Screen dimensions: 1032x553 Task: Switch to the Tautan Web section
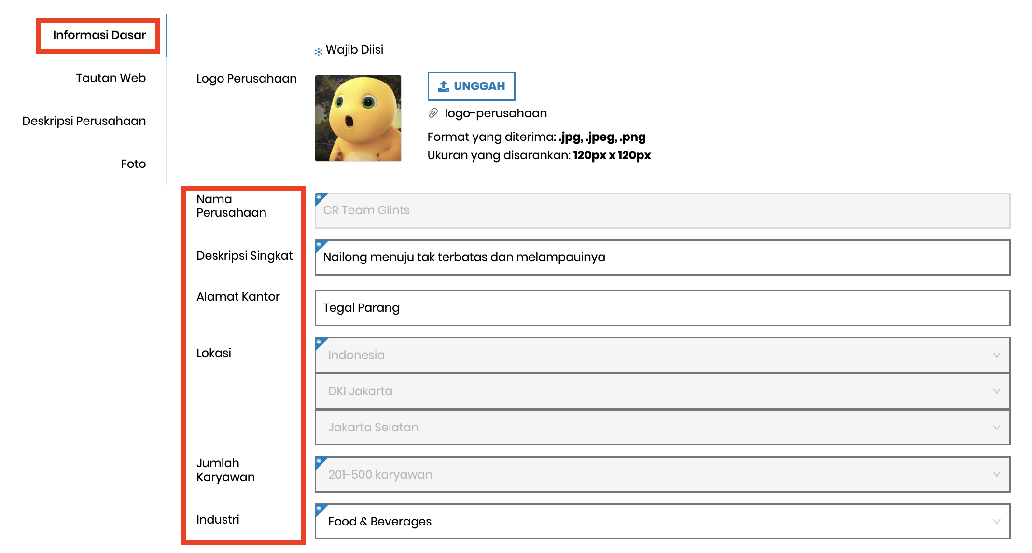[111, 78]
